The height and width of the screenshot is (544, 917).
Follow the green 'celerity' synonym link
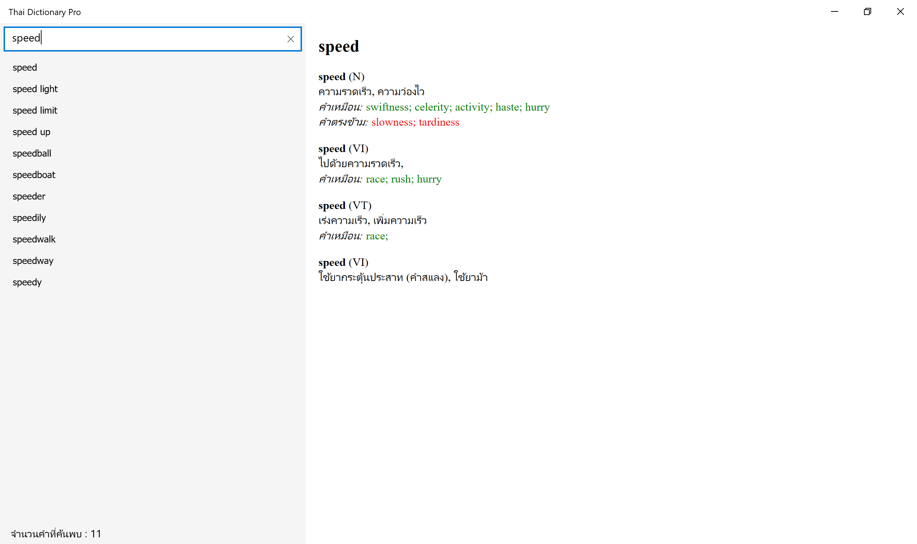tap(432, 107)
